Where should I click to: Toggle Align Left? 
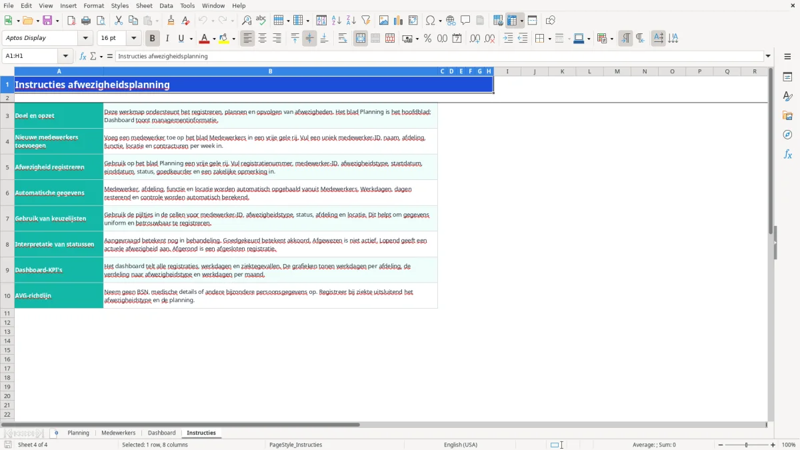click(247, 39)
